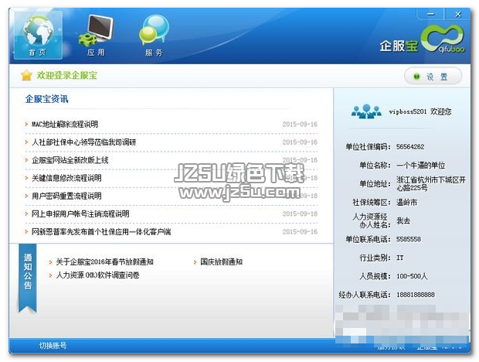Screen dimensions: 479x362
Task: Click the 企服宝资讯 section heading
Action: coord(46,99)
